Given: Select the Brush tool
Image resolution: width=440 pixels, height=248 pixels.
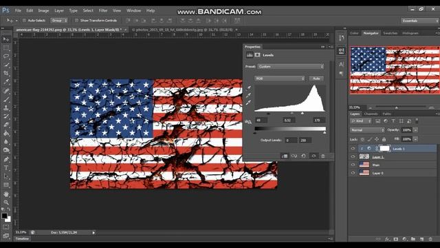Looking at the screenshot, I should (6, 99).
